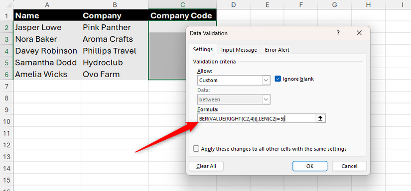Image resolution: width=411 pixels, height=191 pixels.
Task: Select the Phillips Travel cell
Action: pyautogui.click(x=115, y=51)
